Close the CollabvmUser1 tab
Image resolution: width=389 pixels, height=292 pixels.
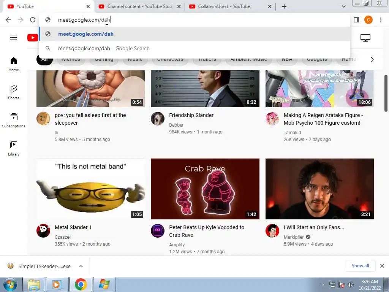270,6
